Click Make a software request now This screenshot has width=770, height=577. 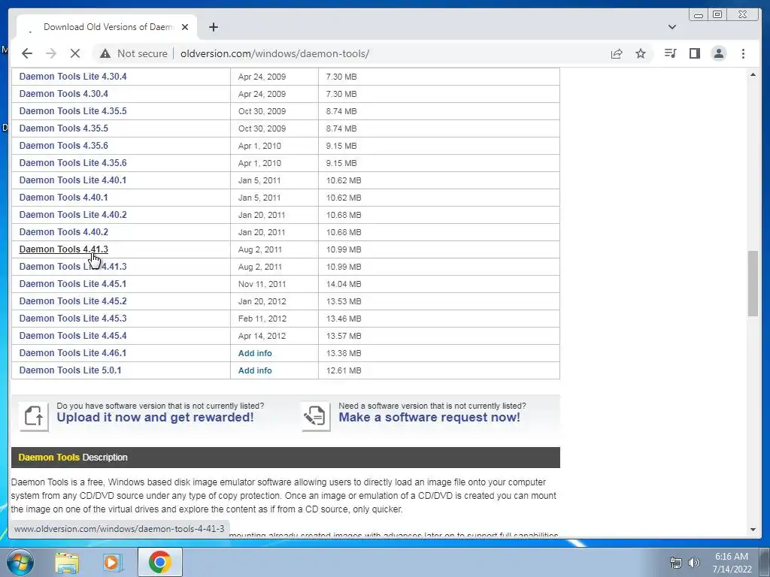429,417
